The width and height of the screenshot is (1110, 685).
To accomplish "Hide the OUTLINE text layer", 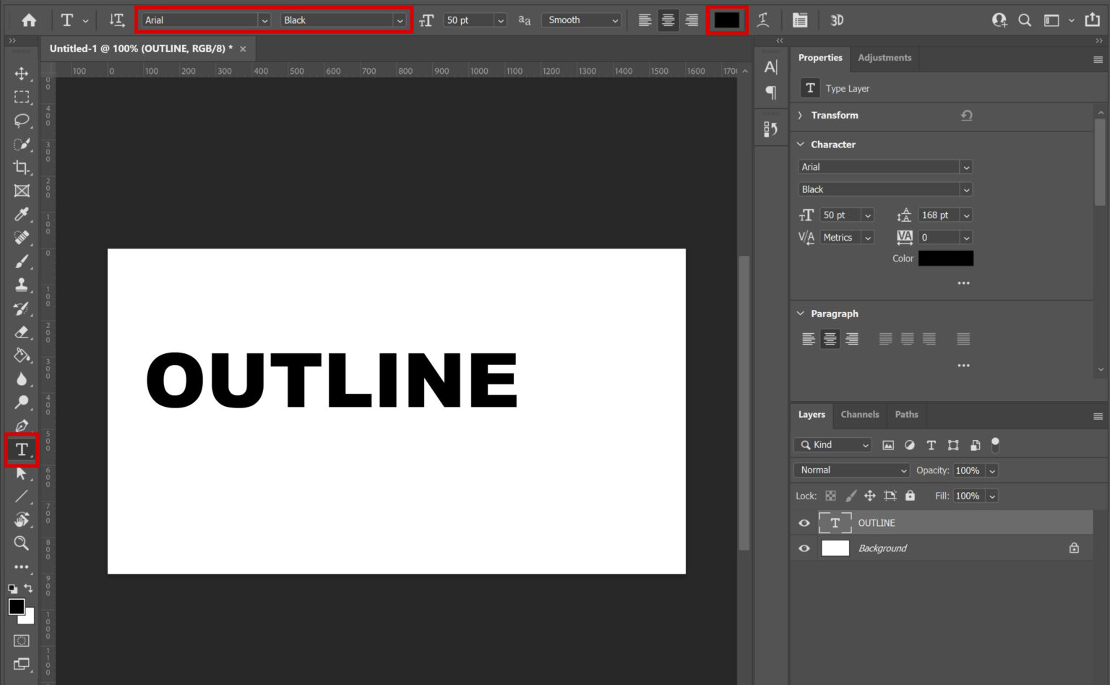I will tap(804, 522).
